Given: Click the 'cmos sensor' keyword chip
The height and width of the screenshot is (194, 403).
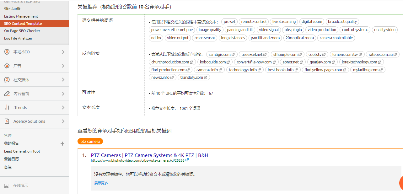Looking at the screenshot, I should point(205,38).
